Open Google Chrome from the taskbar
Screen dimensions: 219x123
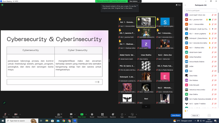click(64, 121)
